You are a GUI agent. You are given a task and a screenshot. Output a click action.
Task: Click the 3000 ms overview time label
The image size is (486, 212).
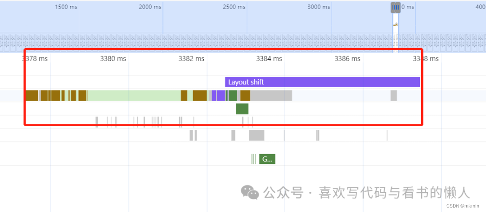(x=319, y=7)
